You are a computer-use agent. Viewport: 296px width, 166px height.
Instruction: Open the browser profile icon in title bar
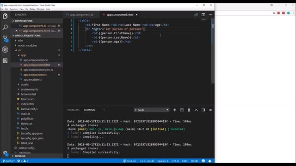click(271, 5)
